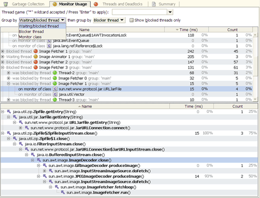Click the Threads and Deadlocks tab icon
The image size is (260, 198).
click(x=96, y=4)
